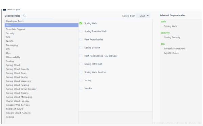Uncheck the Spring Web checkbox
The height and width of the screenshot is (126, 203).
81,23
